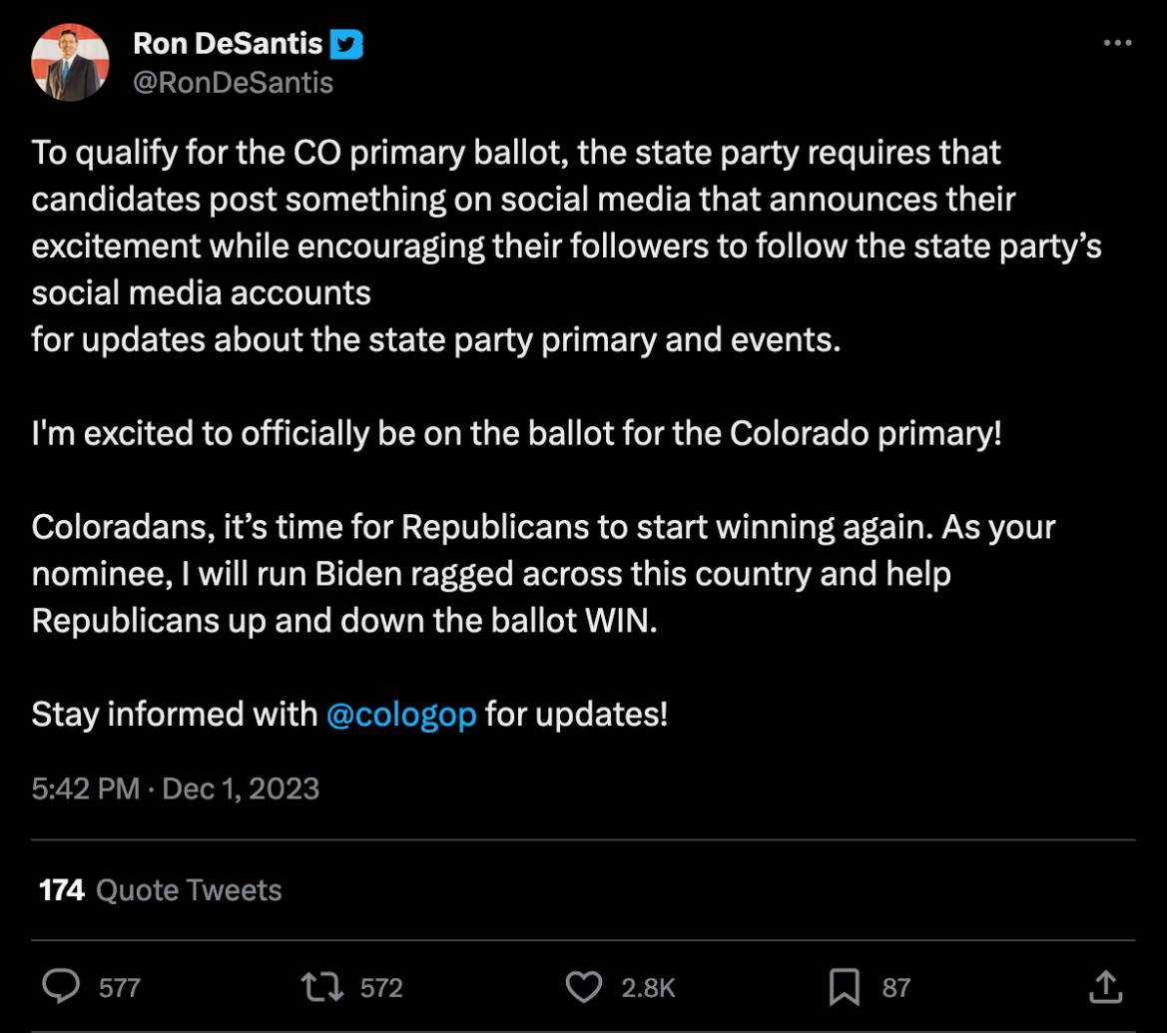Reply using the speech bubble icon
This screenshot has width=1167, height=1033.
(61, 987)
